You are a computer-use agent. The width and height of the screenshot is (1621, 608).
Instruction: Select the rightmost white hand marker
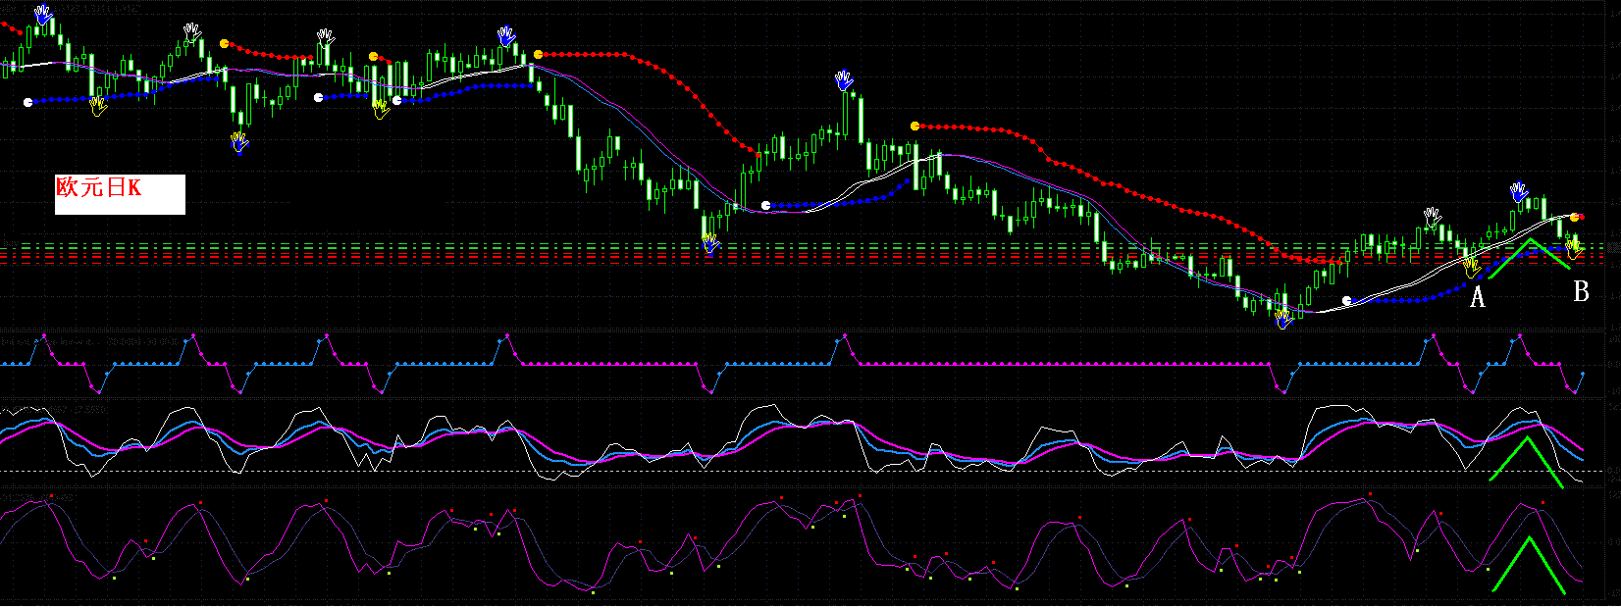point(1433,217)
